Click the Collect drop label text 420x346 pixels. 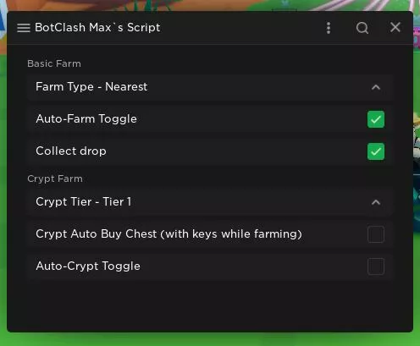point(71,151)
